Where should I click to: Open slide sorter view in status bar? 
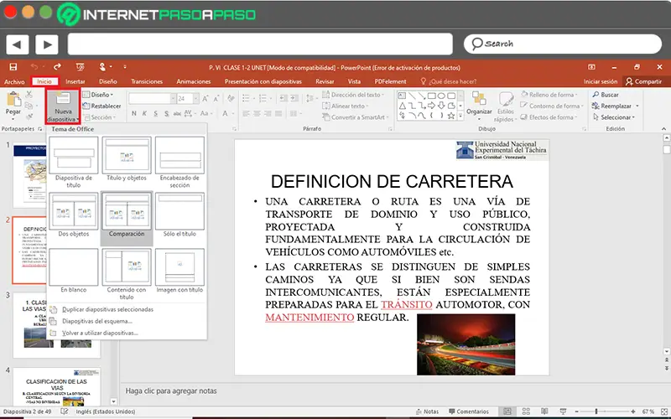pos(525,411)
